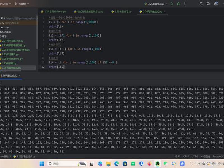This screenshot has height=168, width=224.
Task: Close the 3.26列表生成式 run tab
Action: pyautogui.click(x=20, y=76)
